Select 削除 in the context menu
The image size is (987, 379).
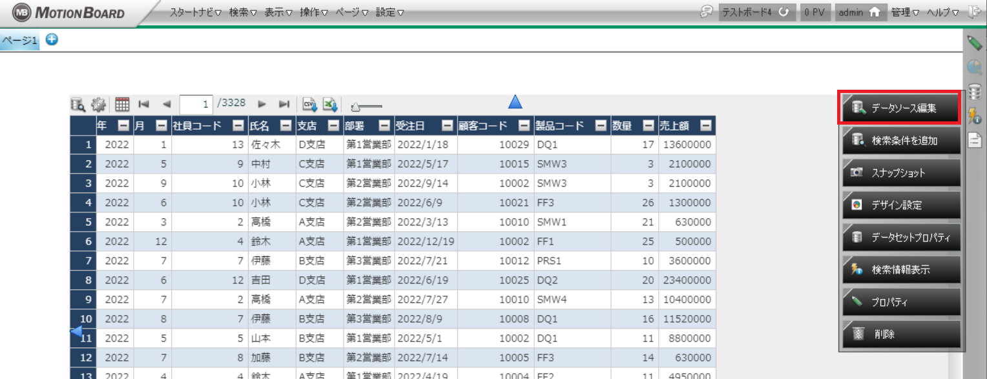901,334
